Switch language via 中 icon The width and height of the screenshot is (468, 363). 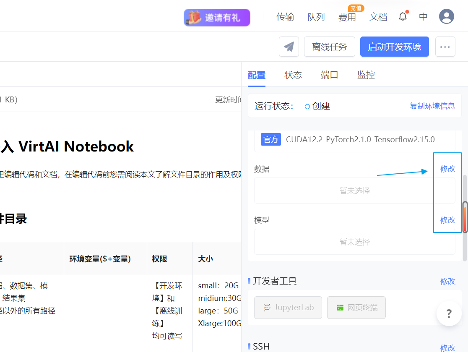[x=423, y=17]
